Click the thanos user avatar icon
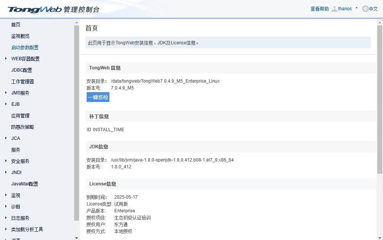383x240 pixels. coord(334,9)
